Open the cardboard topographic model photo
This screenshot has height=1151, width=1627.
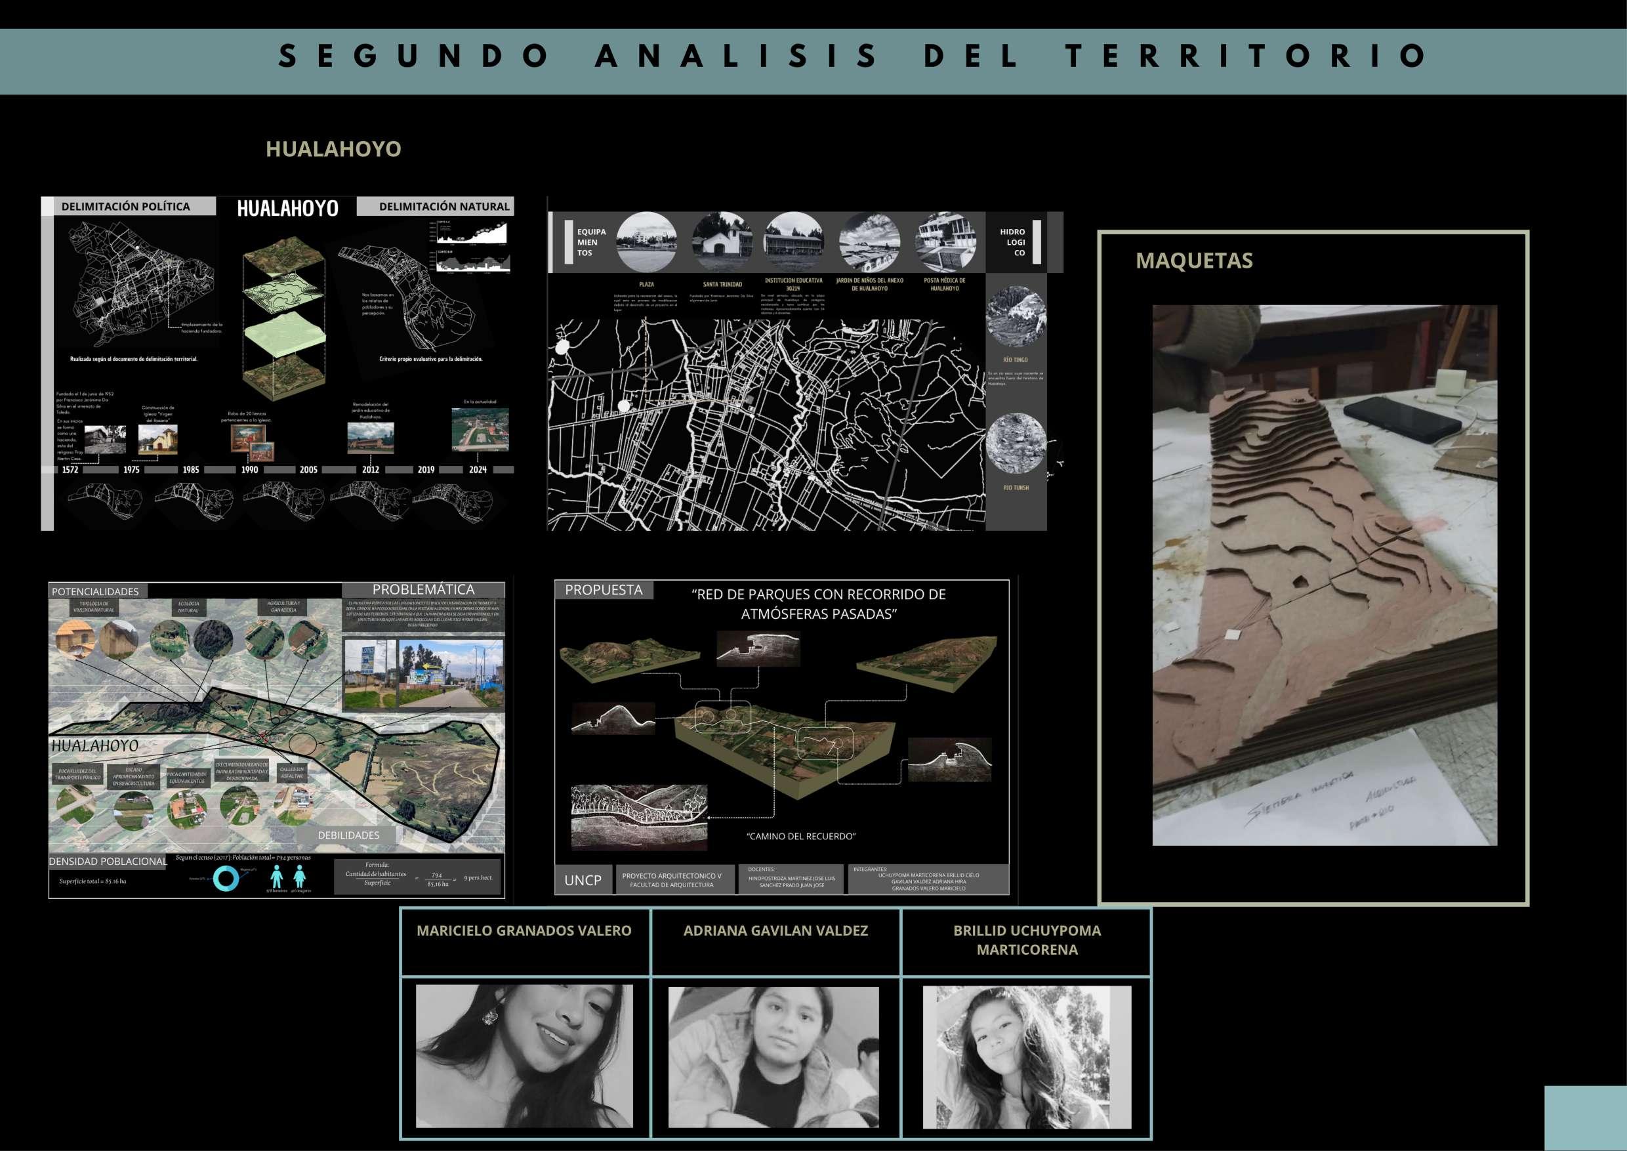[1324, 574]
